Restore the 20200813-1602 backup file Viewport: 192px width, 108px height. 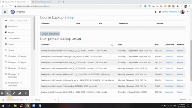point(180,92)
